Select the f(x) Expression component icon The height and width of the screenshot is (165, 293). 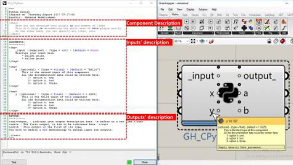[x=235, y=22]
